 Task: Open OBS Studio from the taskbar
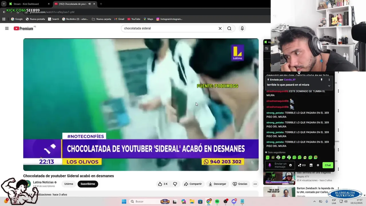226,201
